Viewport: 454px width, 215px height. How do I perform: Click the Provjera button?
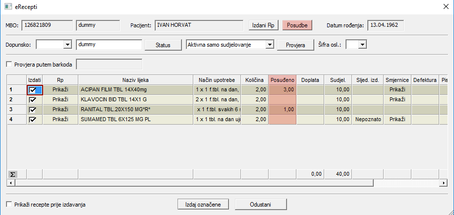point(295,45)
